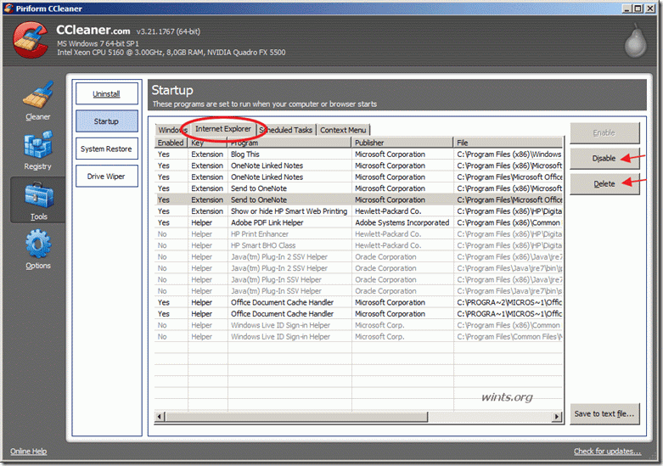Sort by the Program column header
663x466 pixels.
(x=289, y=143)
